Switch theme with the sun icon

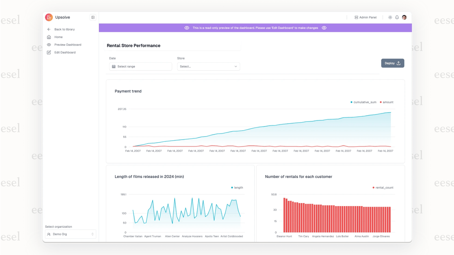[390, 17]
